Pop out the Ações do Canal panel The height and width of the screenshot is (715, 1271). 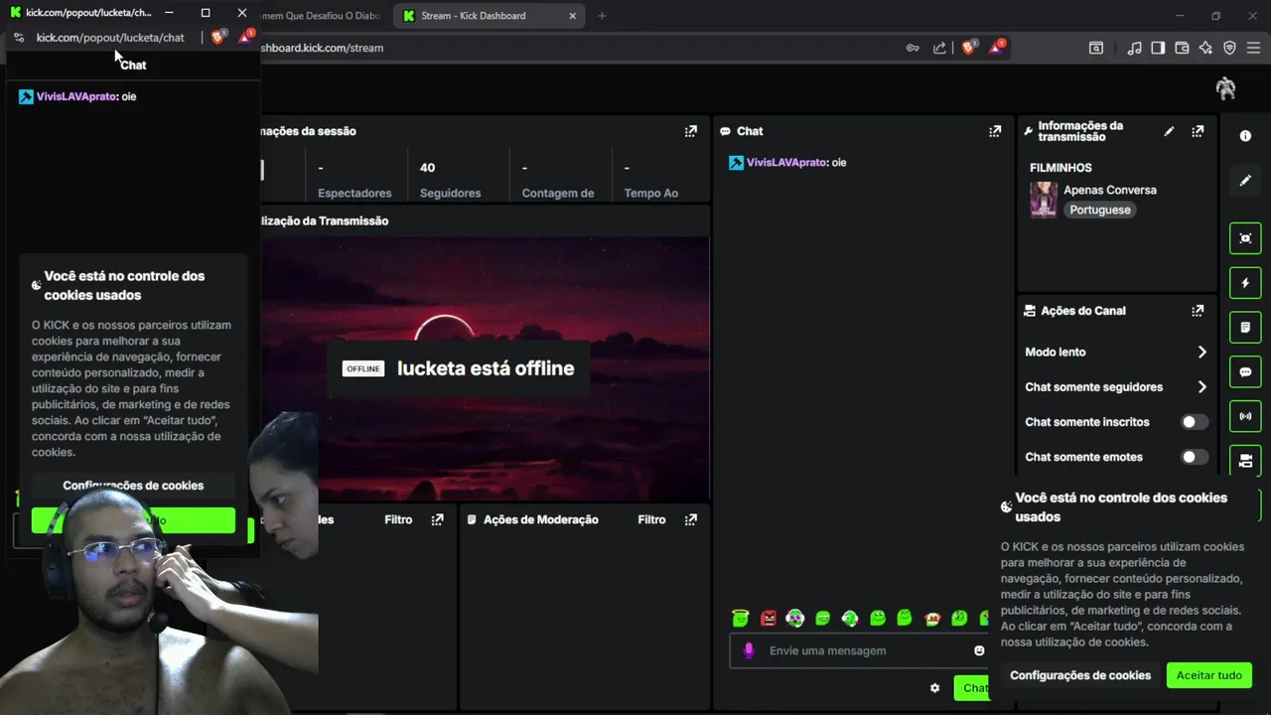coord(1198,311)
